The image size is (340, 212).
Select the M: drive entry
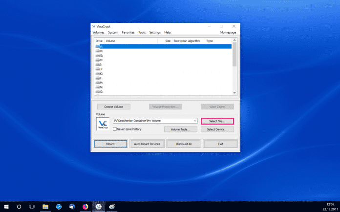101,83
